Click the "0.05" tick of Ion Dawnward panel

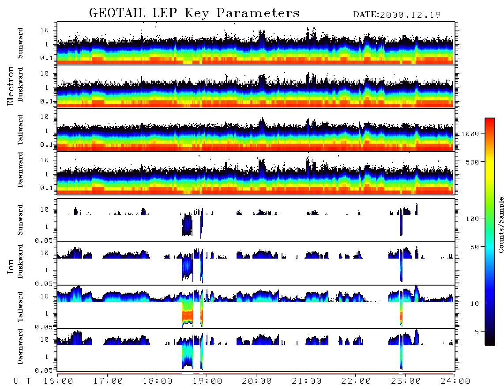point(43,370)
